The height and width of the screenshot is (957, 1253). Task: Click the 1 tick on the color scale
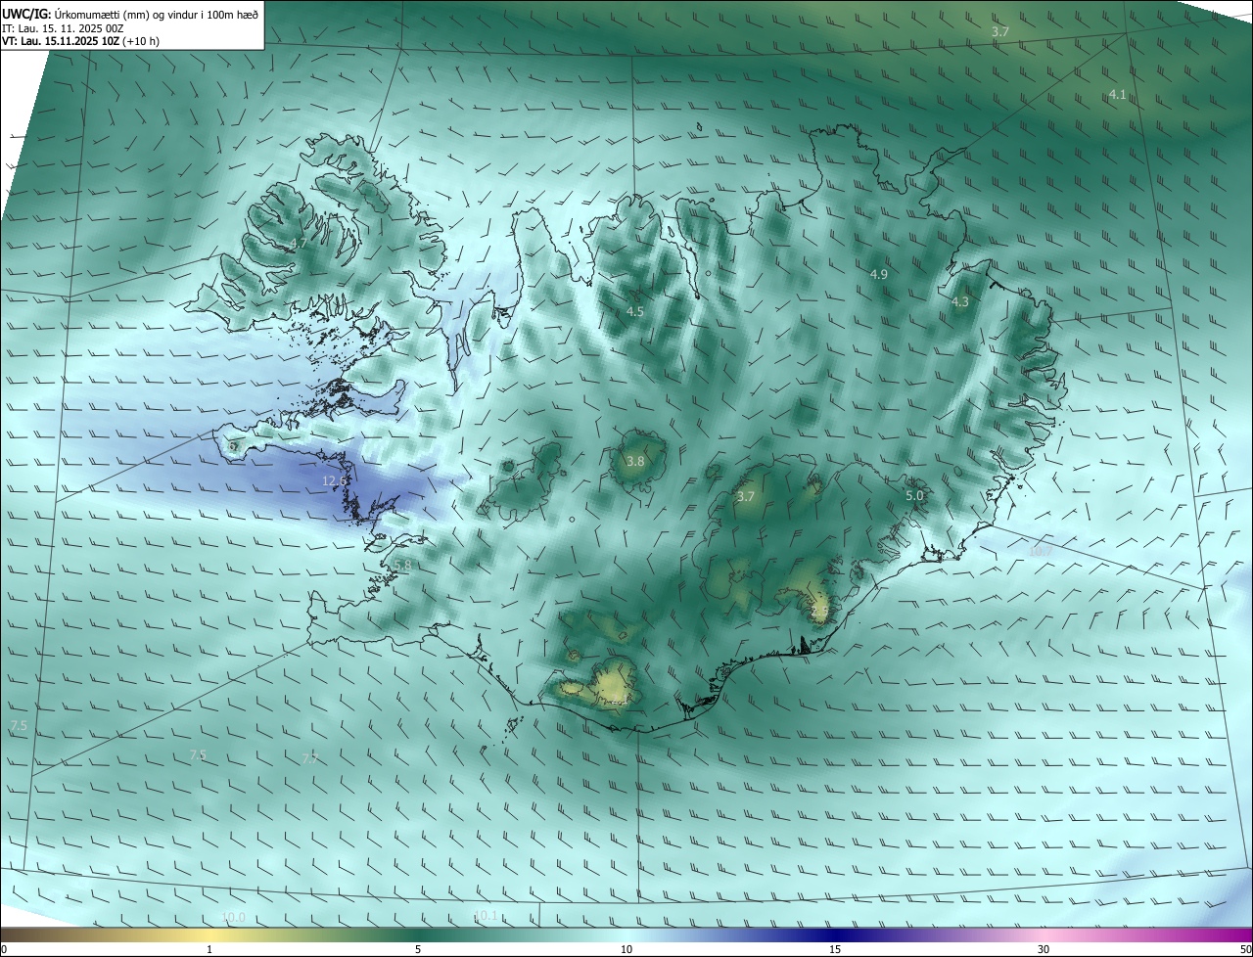coord(209,949)
